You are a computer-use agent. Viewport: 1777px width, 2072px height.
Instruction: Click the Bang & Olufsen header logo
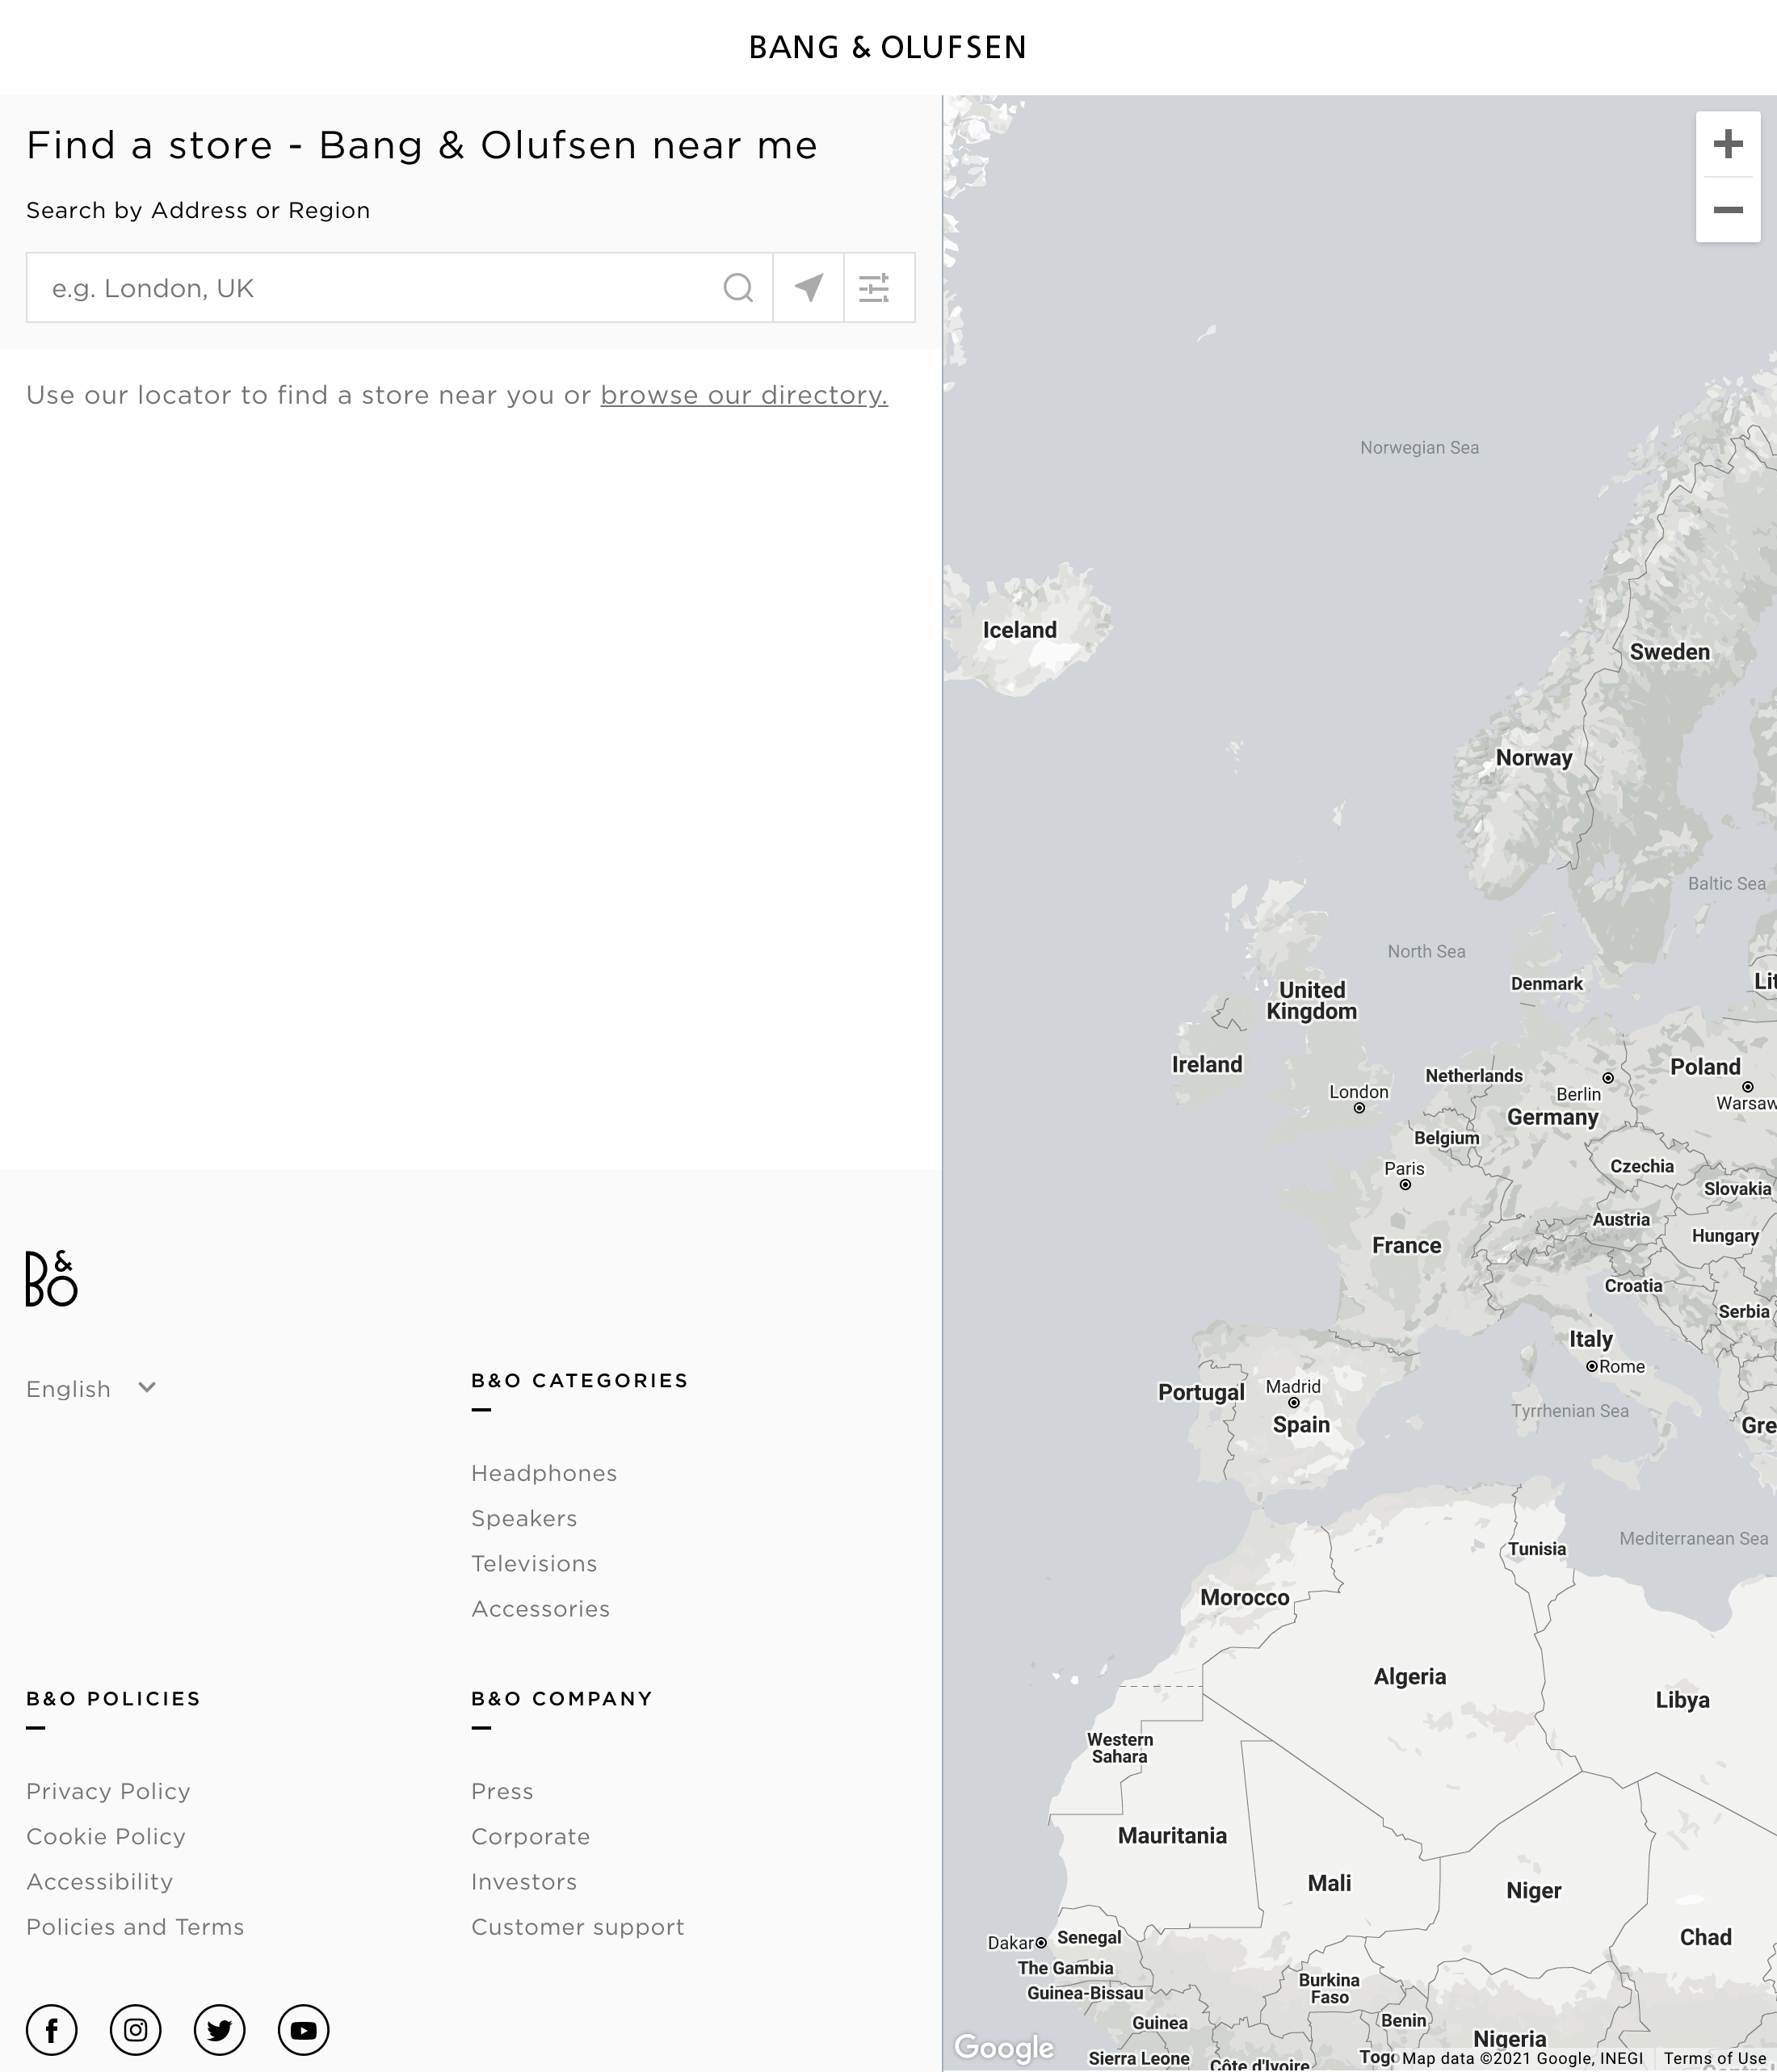[x=888, y=47]
